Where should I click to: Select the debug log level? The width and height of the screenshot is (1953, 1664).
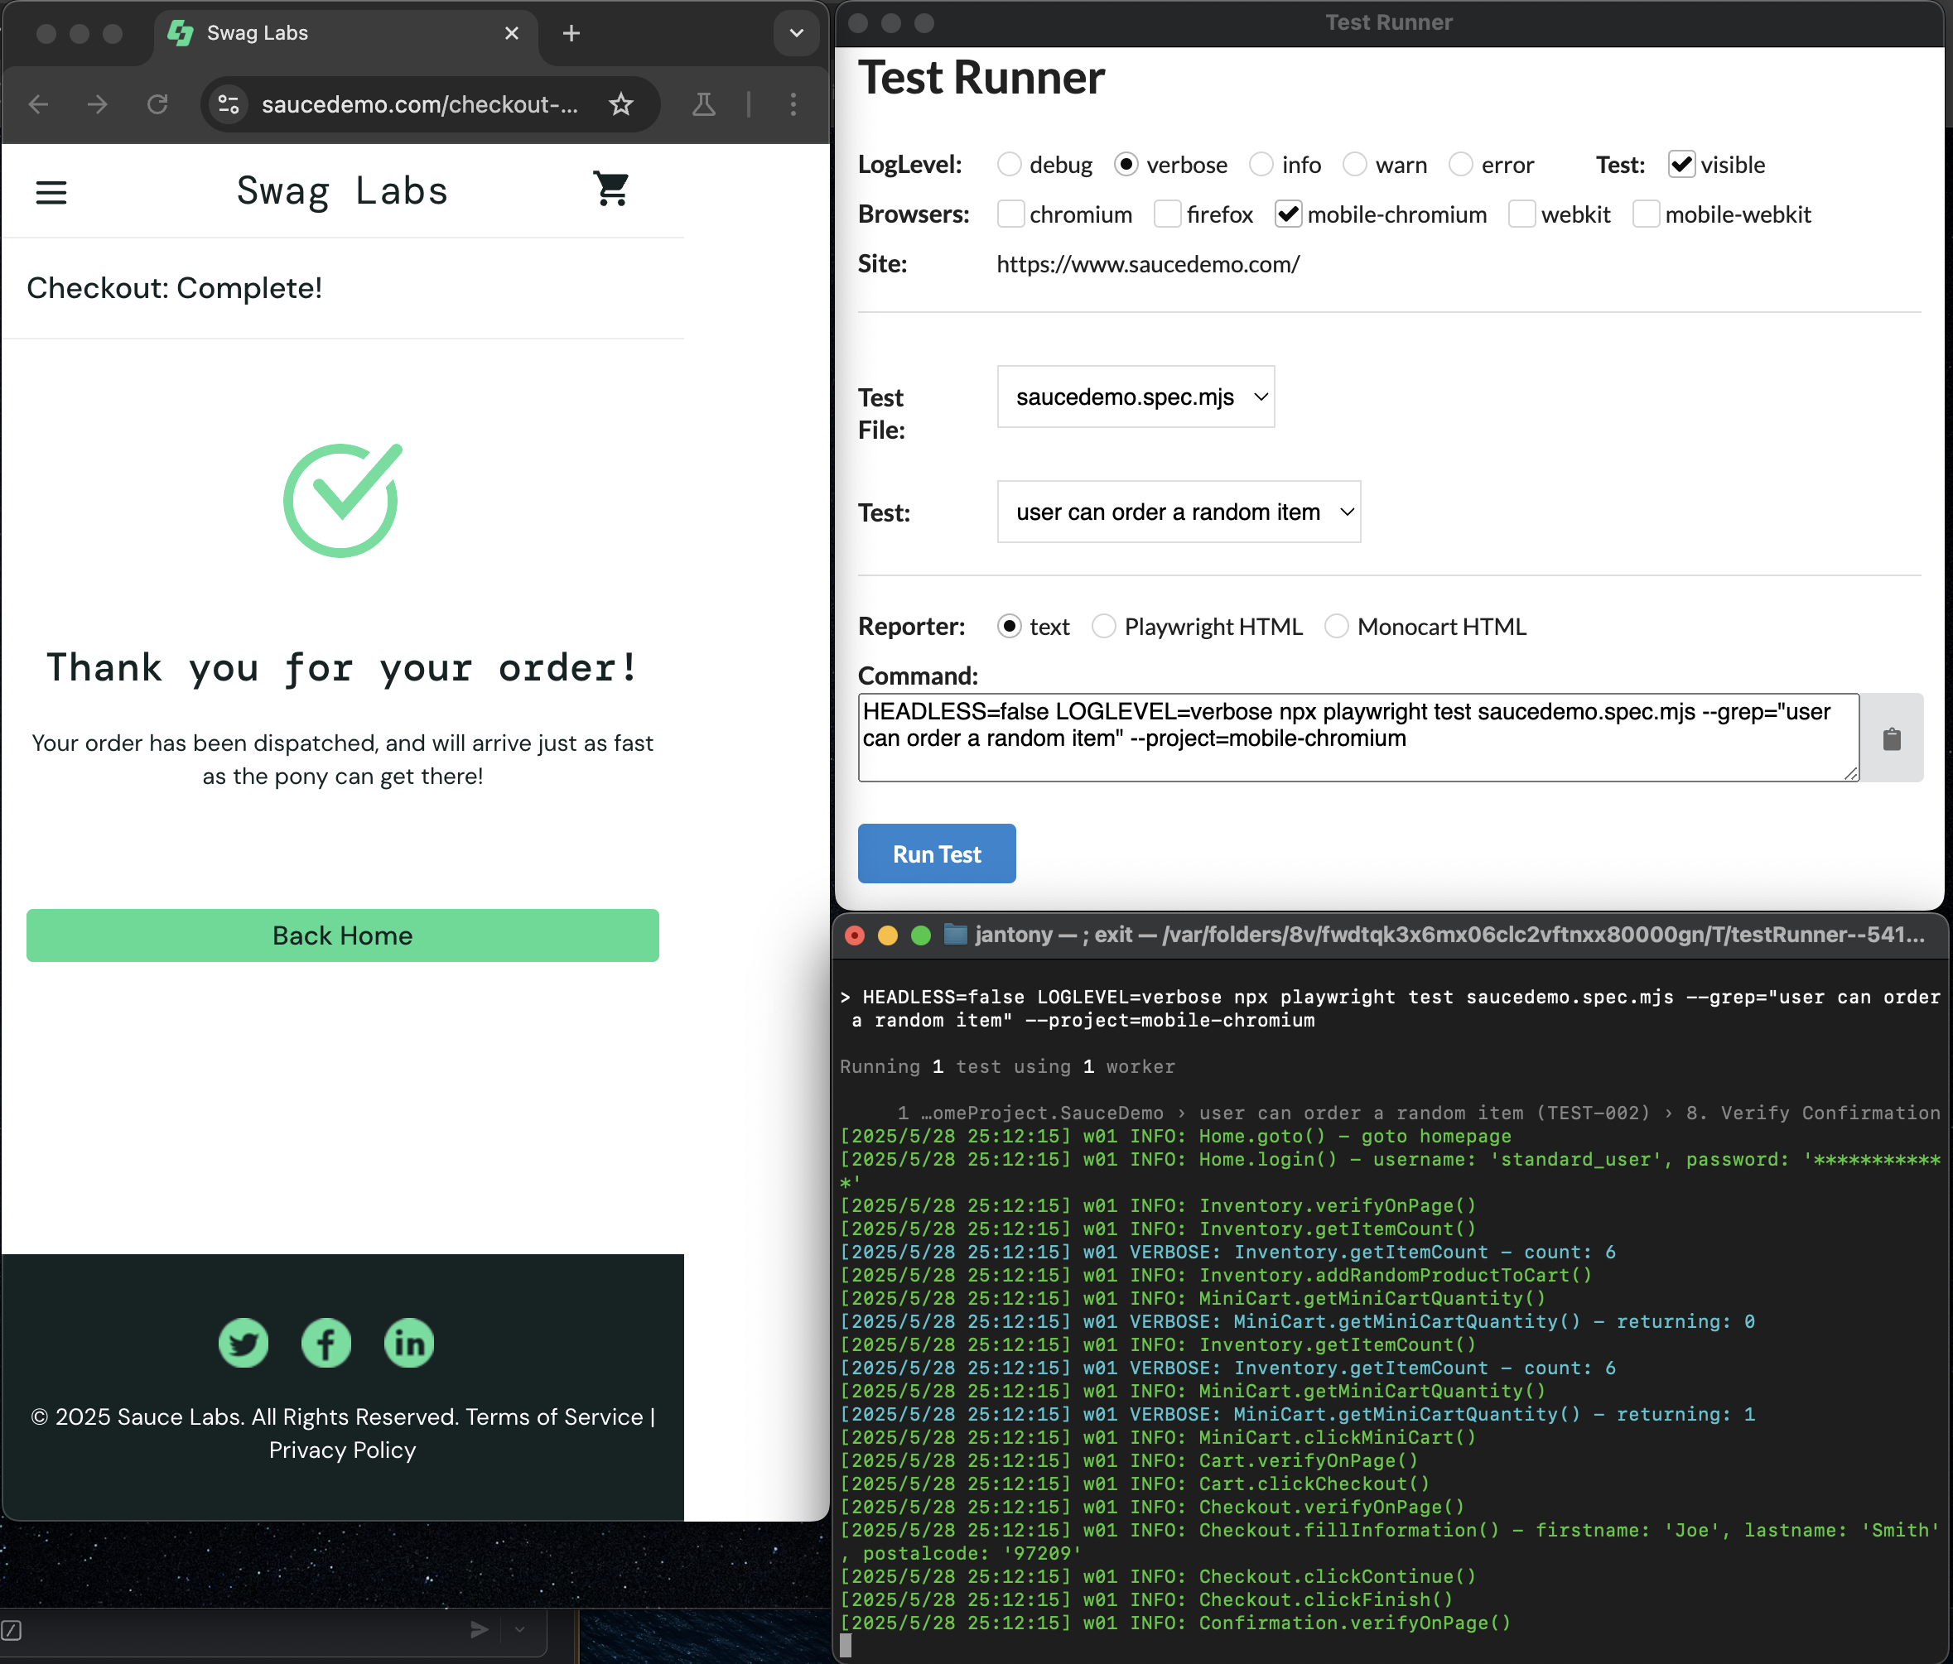tap(1010, 164)
